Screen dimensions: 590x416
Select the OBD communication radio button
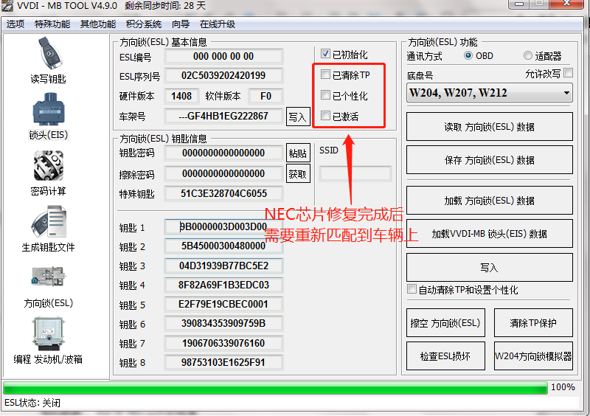pyautogui.click(x=468, y=56)
